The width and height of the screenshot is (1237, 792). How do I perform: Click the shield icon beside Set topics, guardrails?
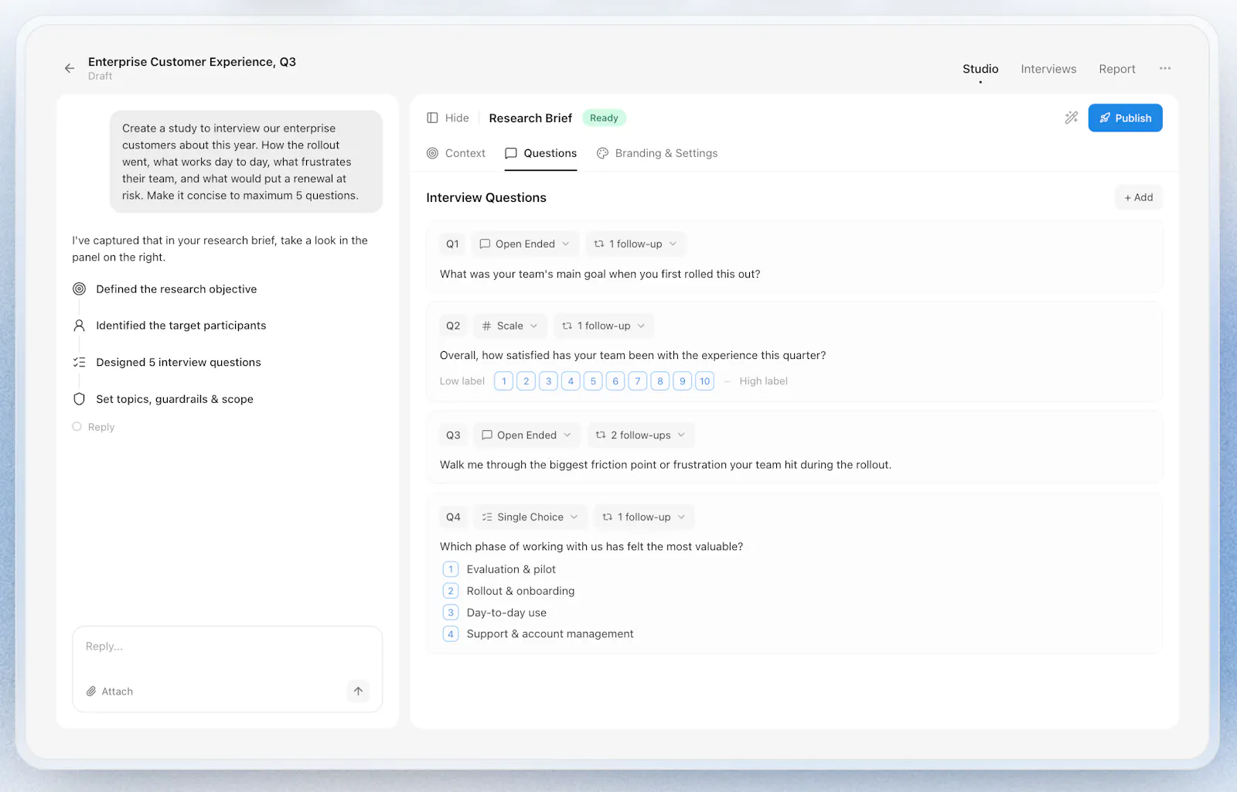coord(79,399)
